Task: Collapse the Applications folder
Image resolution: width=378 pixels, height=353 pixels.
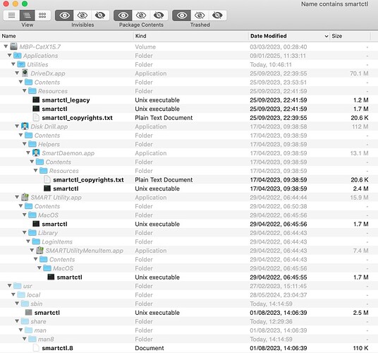Action: pyautogui.click(x=10, y=55)
